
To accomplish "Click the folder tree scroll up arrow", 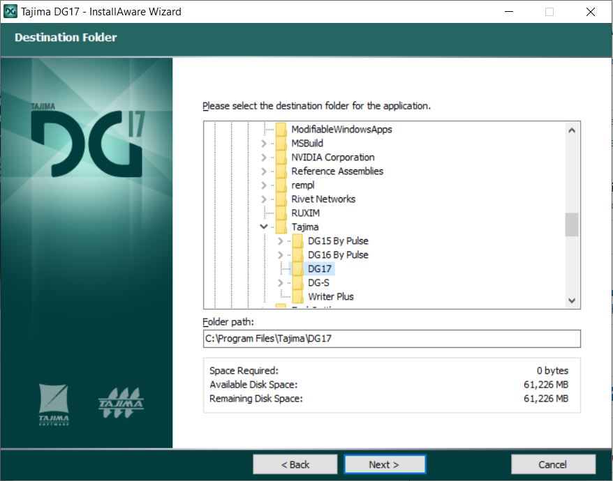I will tap(572, 130).
